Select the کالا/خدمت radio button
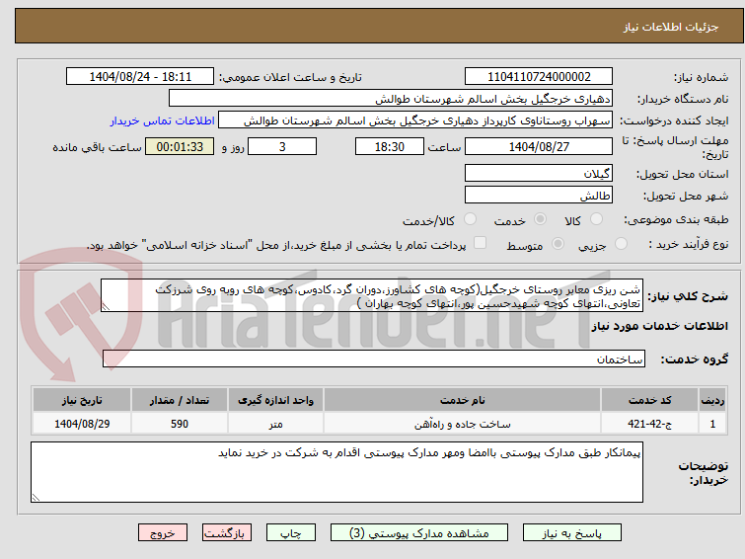Viewport: 745px width, 559px height. pos(470,219)
